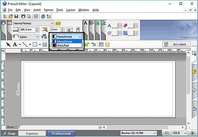Open the Layout alignment properties tab
The image size is (198, 137).
[x=91, y=23]
